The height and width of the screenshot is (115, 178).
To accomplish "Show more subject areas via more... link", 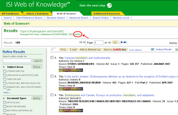I will [x=7, y=93].
